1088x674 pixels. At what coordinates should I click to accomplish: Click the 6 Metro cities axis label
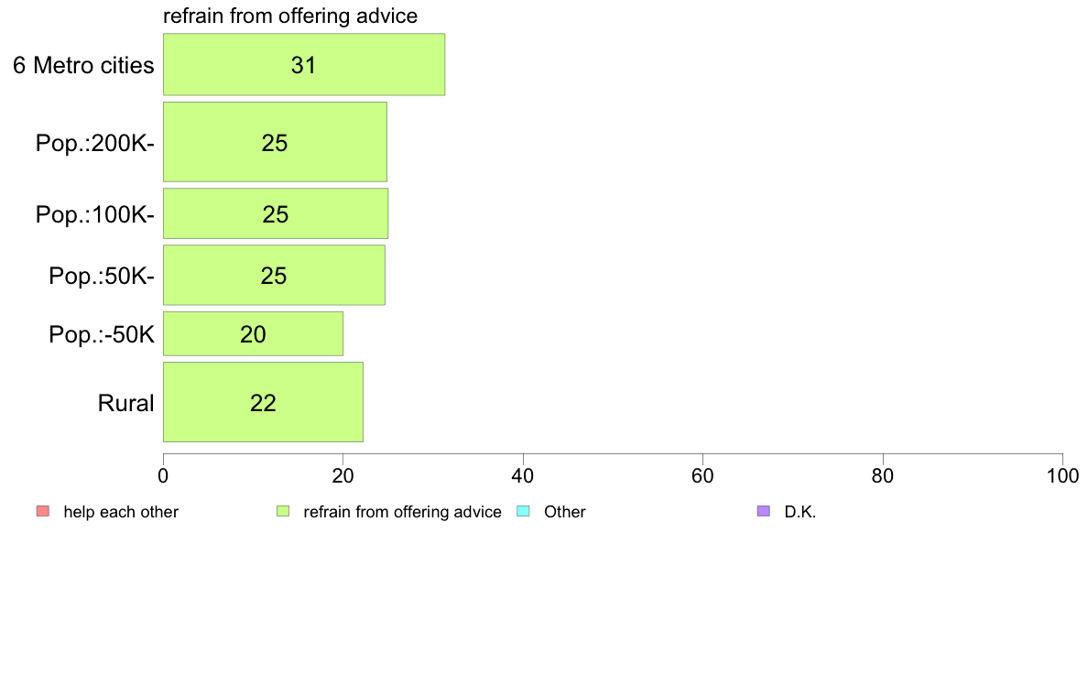[x=84, y=65]
